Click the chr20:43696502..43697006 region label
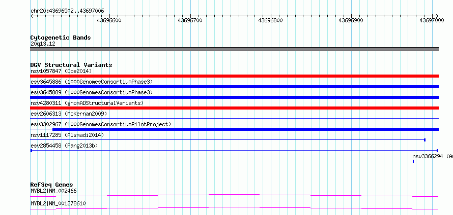453x215 pixels. click(x=67, y=11)
